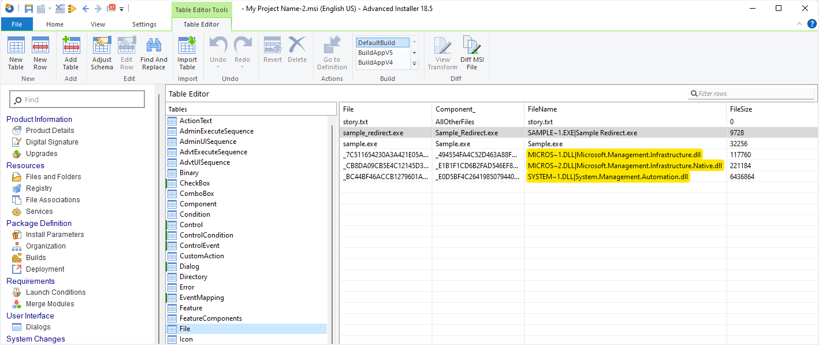Click the Save icon in quick access toolbar
The image size is (819, 345).
pyautogui.click(x=28, y=9)
